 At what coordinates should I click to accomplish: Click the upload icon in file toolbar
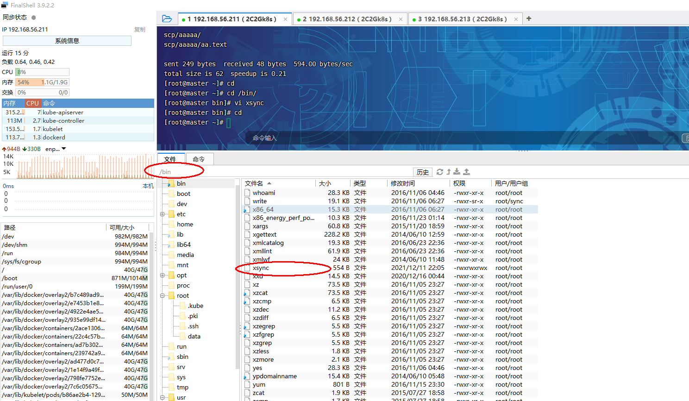click(x=467, y=172)
